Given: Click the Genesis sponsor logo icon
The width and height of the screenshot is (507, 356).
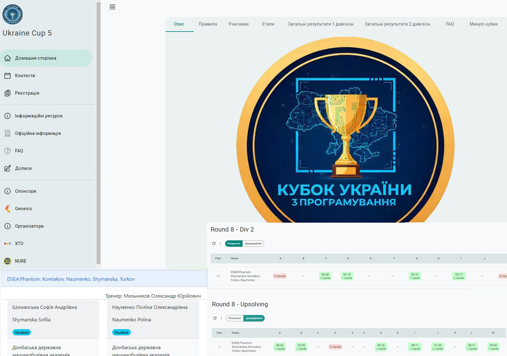Looking at the screenshot, I should 7,209.
